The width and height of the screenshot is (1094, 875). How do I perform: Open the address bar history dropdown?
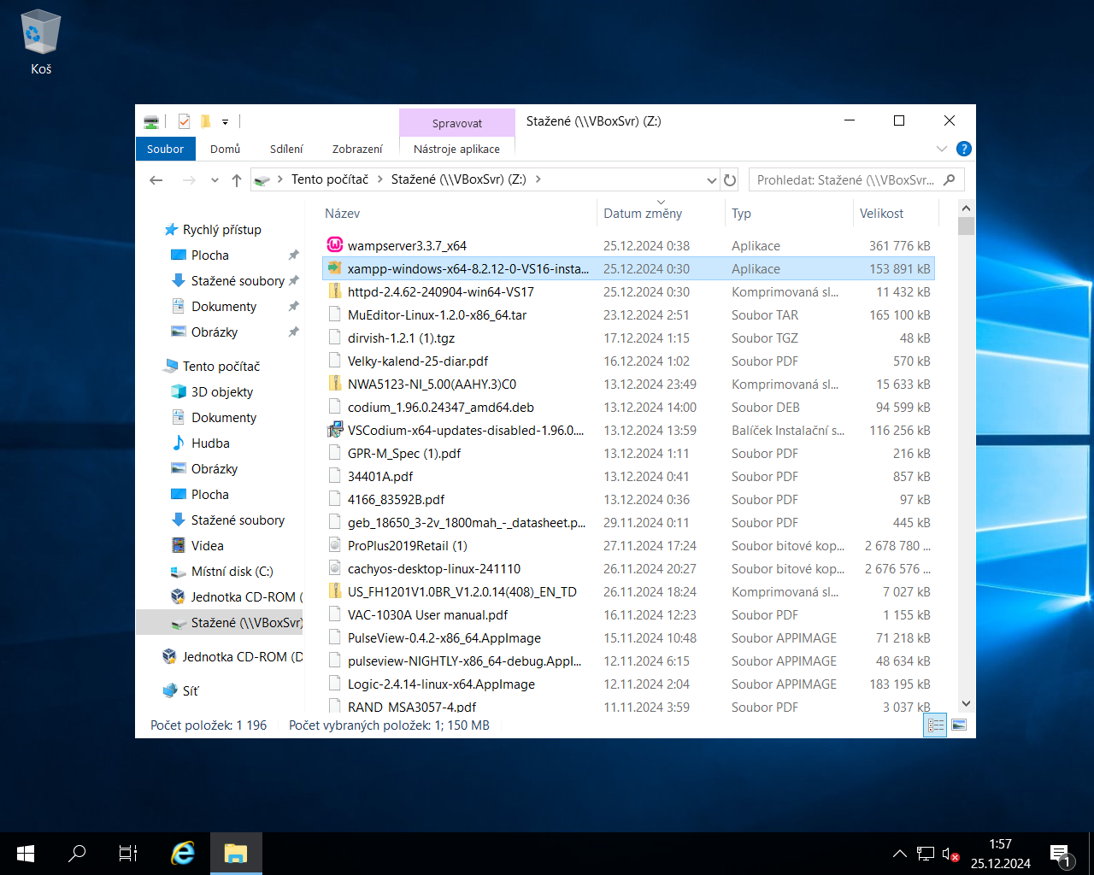point(712,179)
